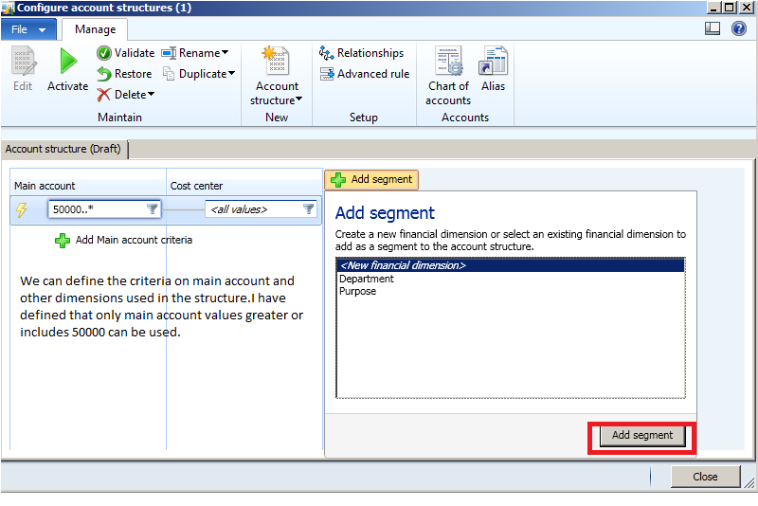Expand the Account structure dropdown arrow

point(298,99)
